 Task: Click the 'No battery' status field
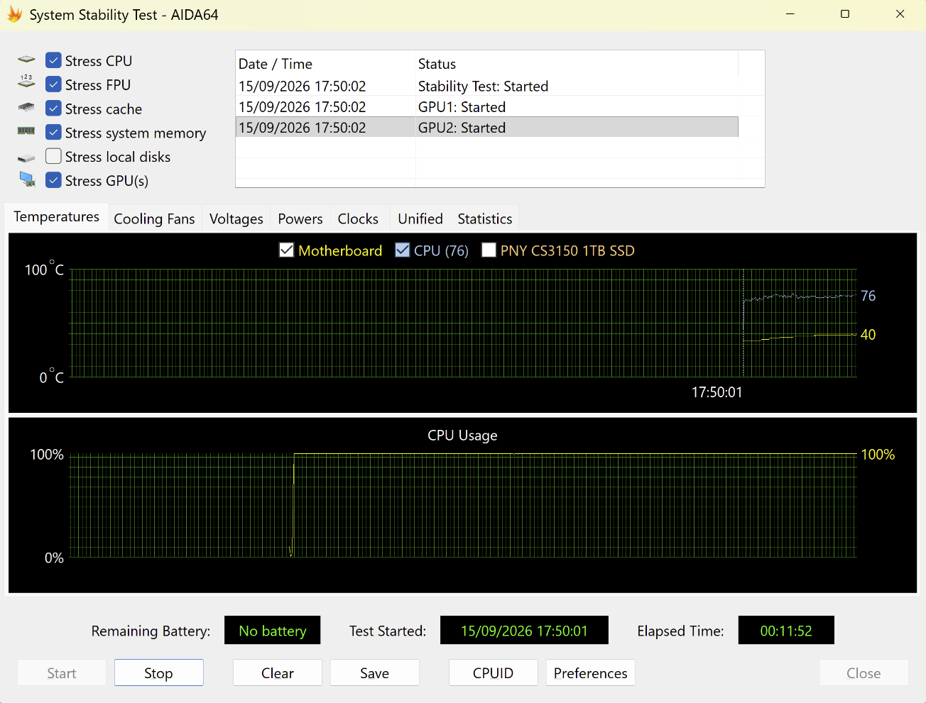click(273, 630)
